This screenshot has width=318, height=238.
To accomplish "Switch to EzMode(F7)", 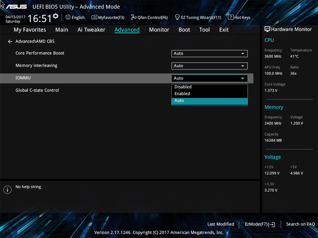I will click(256, 224).
